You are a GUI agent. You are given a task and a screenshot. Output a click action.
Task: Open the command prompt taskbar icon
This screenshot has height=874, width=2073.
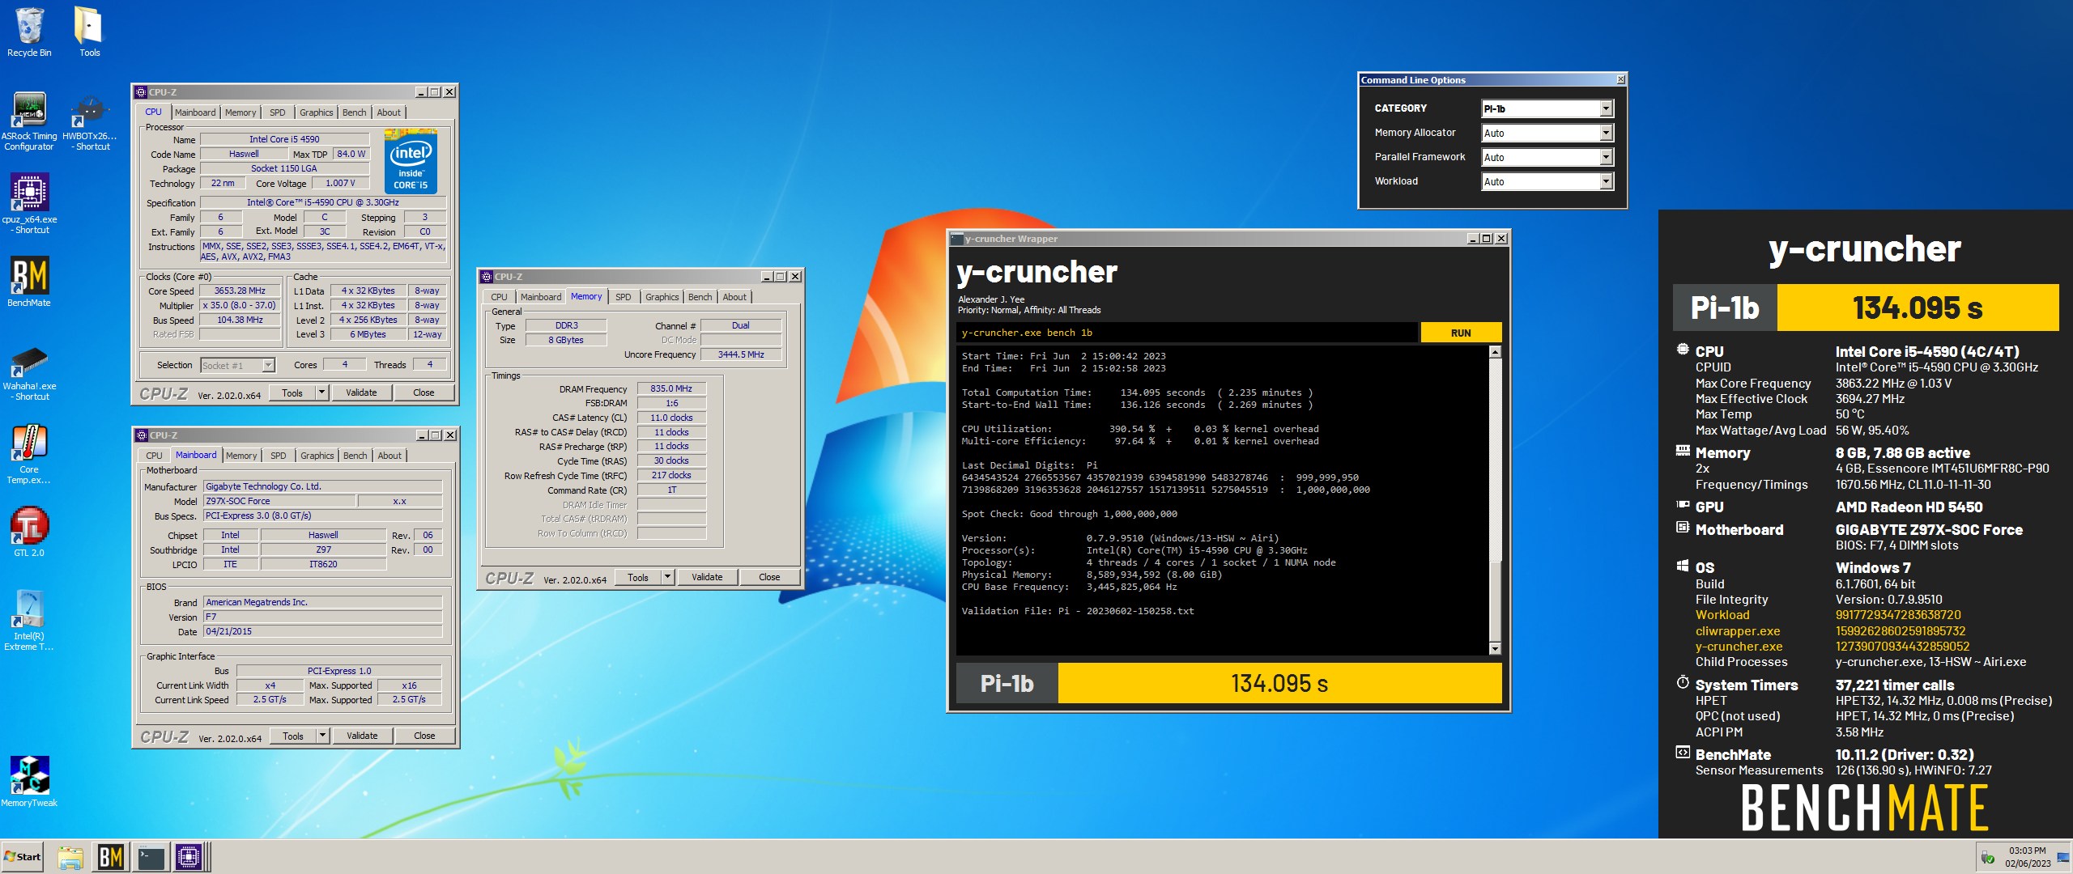click(151, 857)
